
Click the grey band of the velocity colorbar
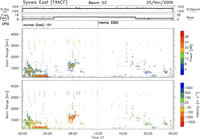click(x=182, y=105)
